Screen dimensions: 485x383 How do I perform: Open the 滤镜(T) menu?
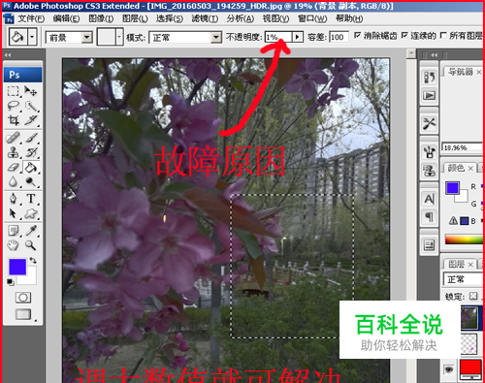click(x=205, y=18)
